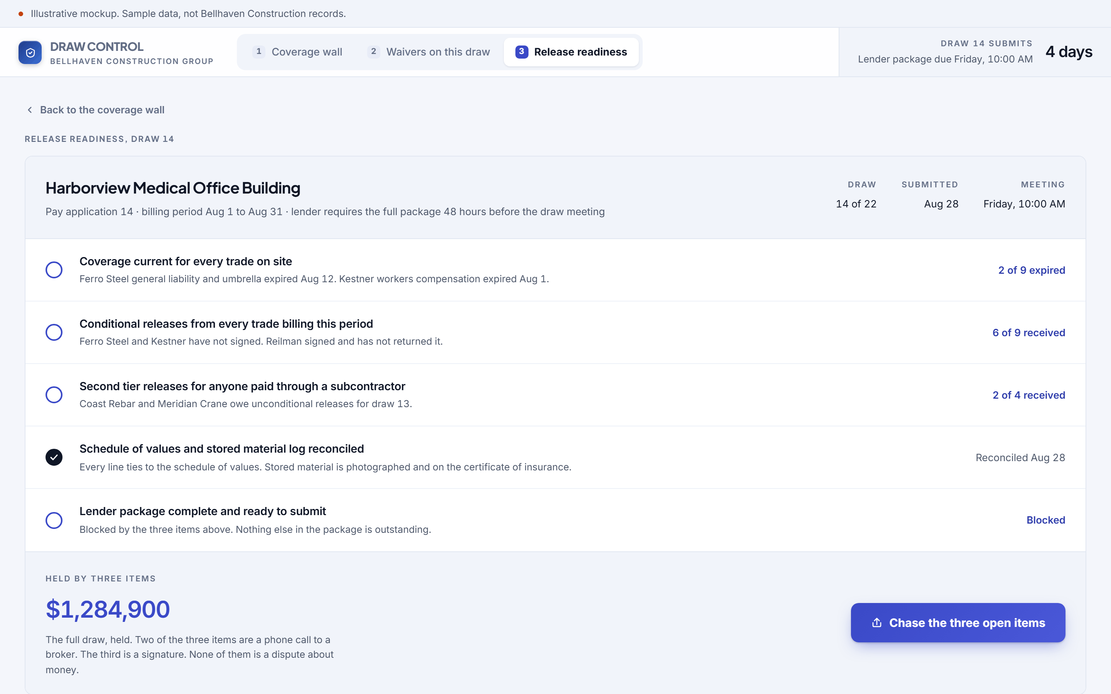Go back to the coverage wall
This screenshot has height=694, width=1111.
pos(96,110)
